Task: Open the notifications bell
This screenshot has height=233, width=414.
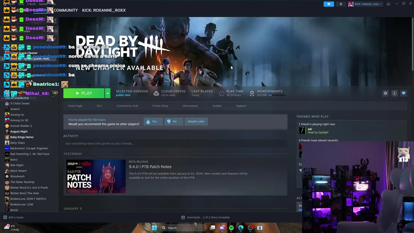Action: tap(341, 4)
